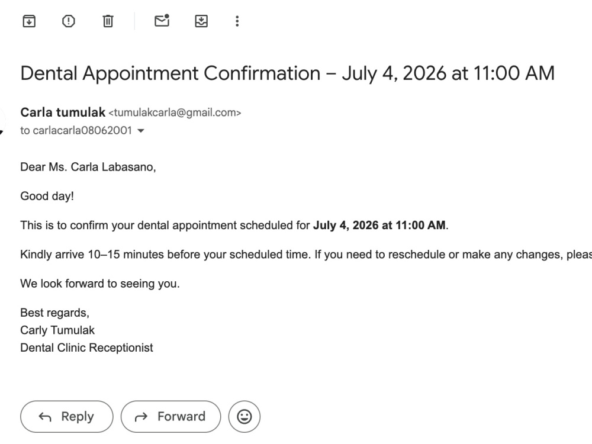The image size is (592, 444).
Task: Click the Move to Inbox tray icon
Action: point(201,21)
